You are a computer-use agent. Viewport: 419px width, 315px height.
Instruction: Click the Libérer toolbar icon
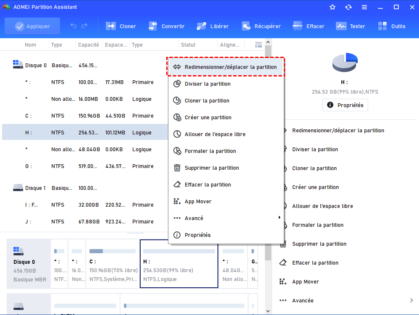202,26
